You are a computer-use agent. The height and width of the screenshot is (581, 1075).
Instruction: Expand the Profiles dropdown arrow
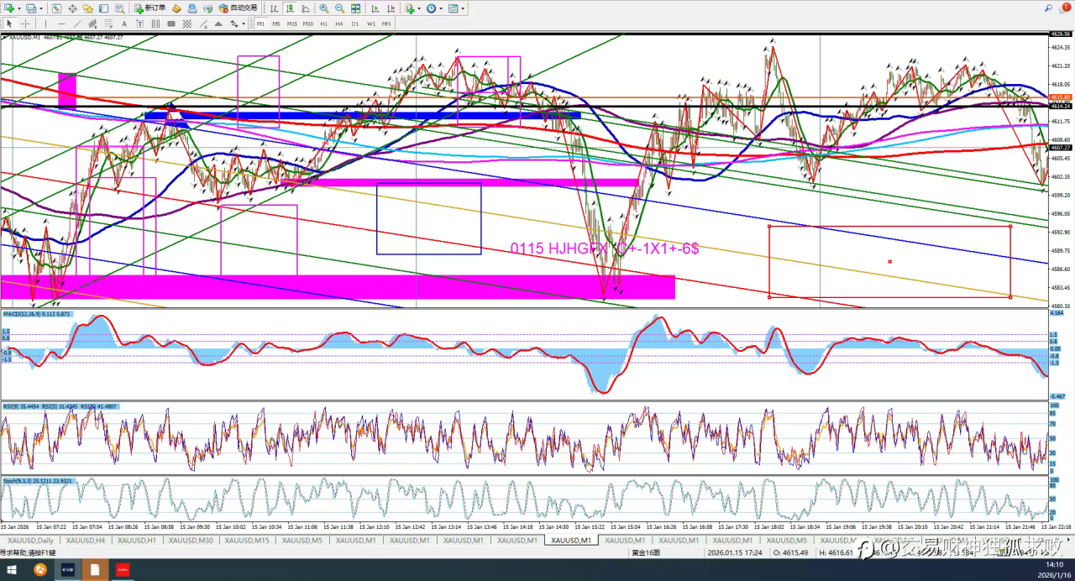41,8
